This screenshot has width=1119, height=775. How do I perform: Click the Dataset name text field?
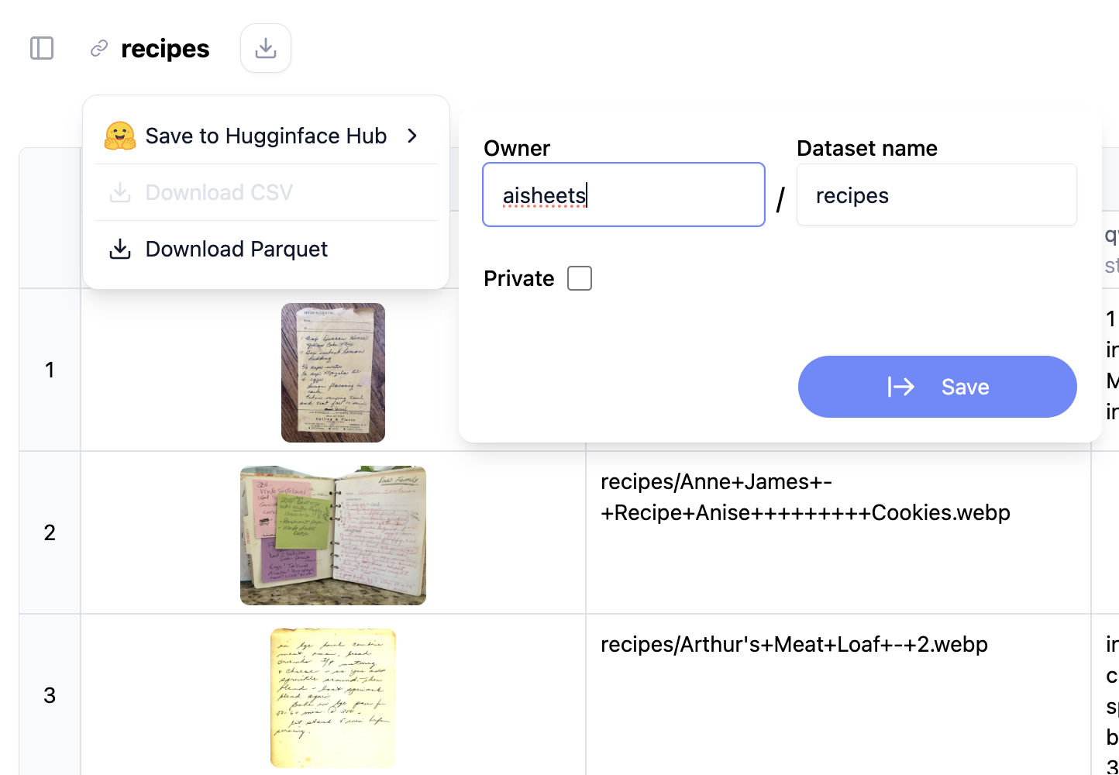coord(936,195)
